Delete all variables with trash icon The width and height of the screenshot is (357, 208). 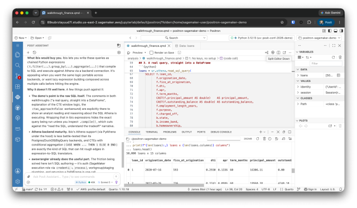340,57
